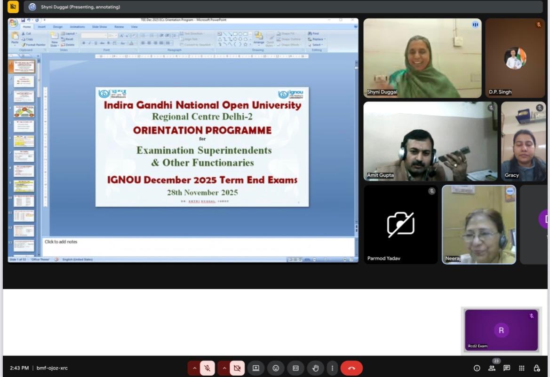Open the Shape Fill dropdown

(286, 34)
